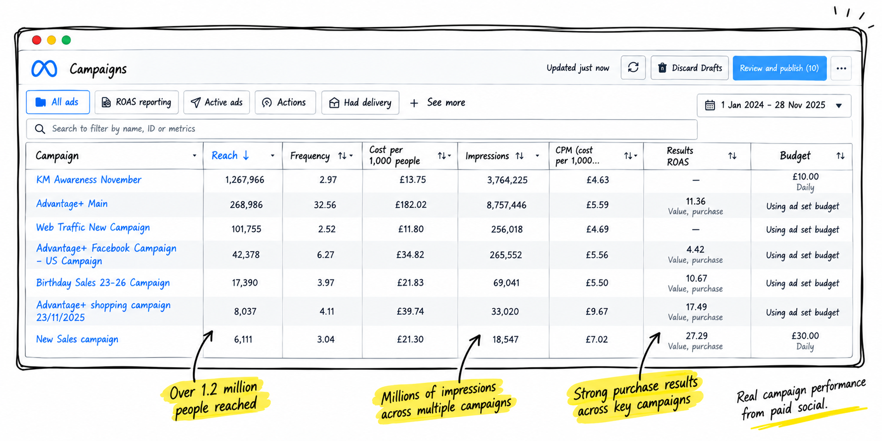Click the 8,757,446 impressions value
The width and height of the screenshot is (882, 441).
[507, 205]
